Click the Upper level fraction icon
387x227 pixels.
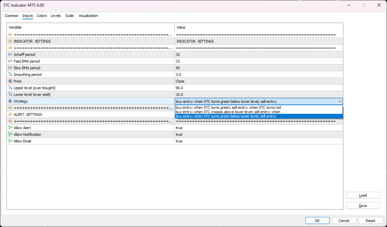click(x=10, y=88)
